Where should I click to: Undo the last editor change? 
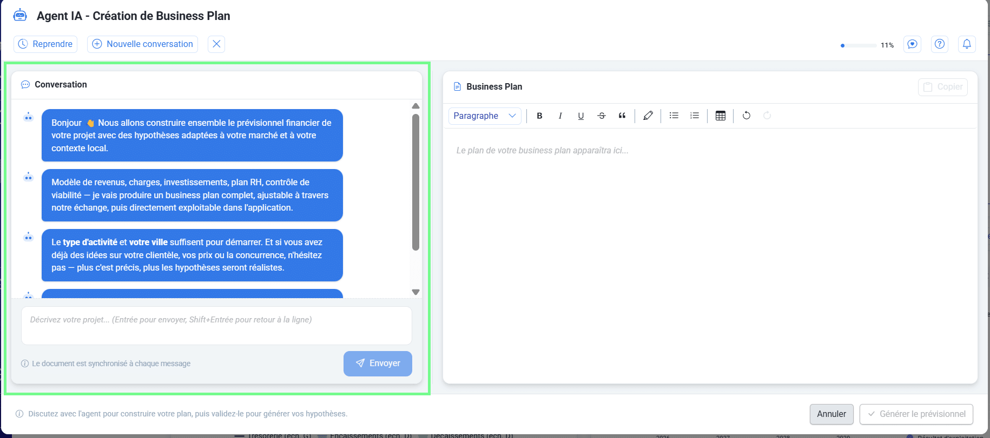click(746, 116)
